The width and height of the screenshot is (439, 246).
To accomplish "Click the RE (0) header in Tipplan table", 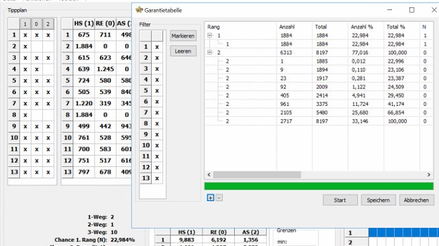I will tap(105, 23).
